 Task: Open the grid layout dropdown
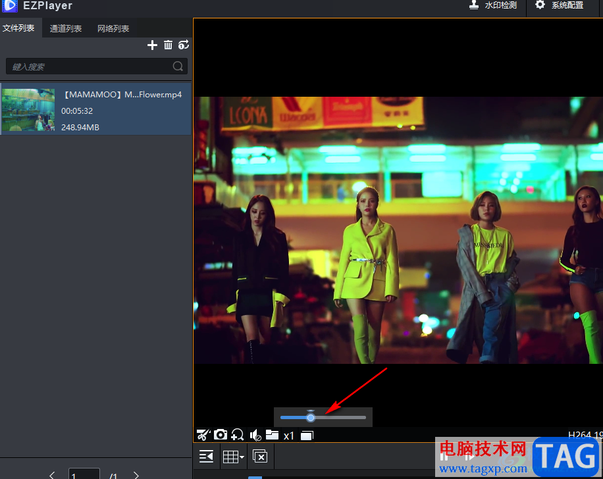tap(234, 457)
